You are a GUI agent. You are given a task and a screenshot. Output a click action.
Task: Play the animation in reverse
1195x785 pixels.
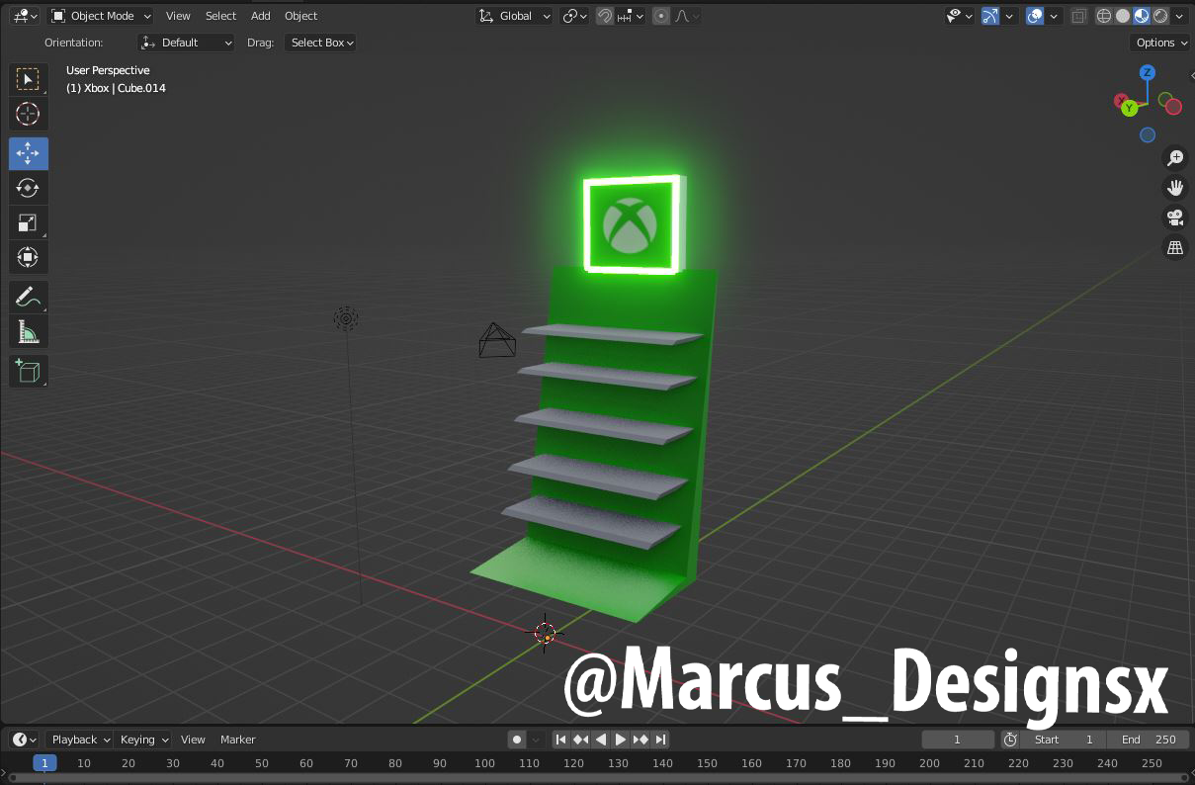coord(600,740)
